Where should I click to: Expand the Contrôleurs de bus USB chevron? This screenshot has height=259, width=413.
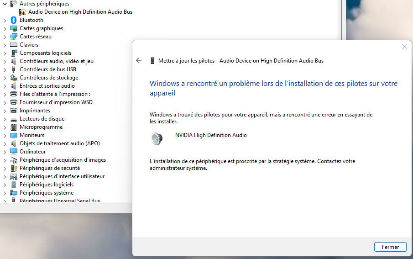(x=5, y=69)
